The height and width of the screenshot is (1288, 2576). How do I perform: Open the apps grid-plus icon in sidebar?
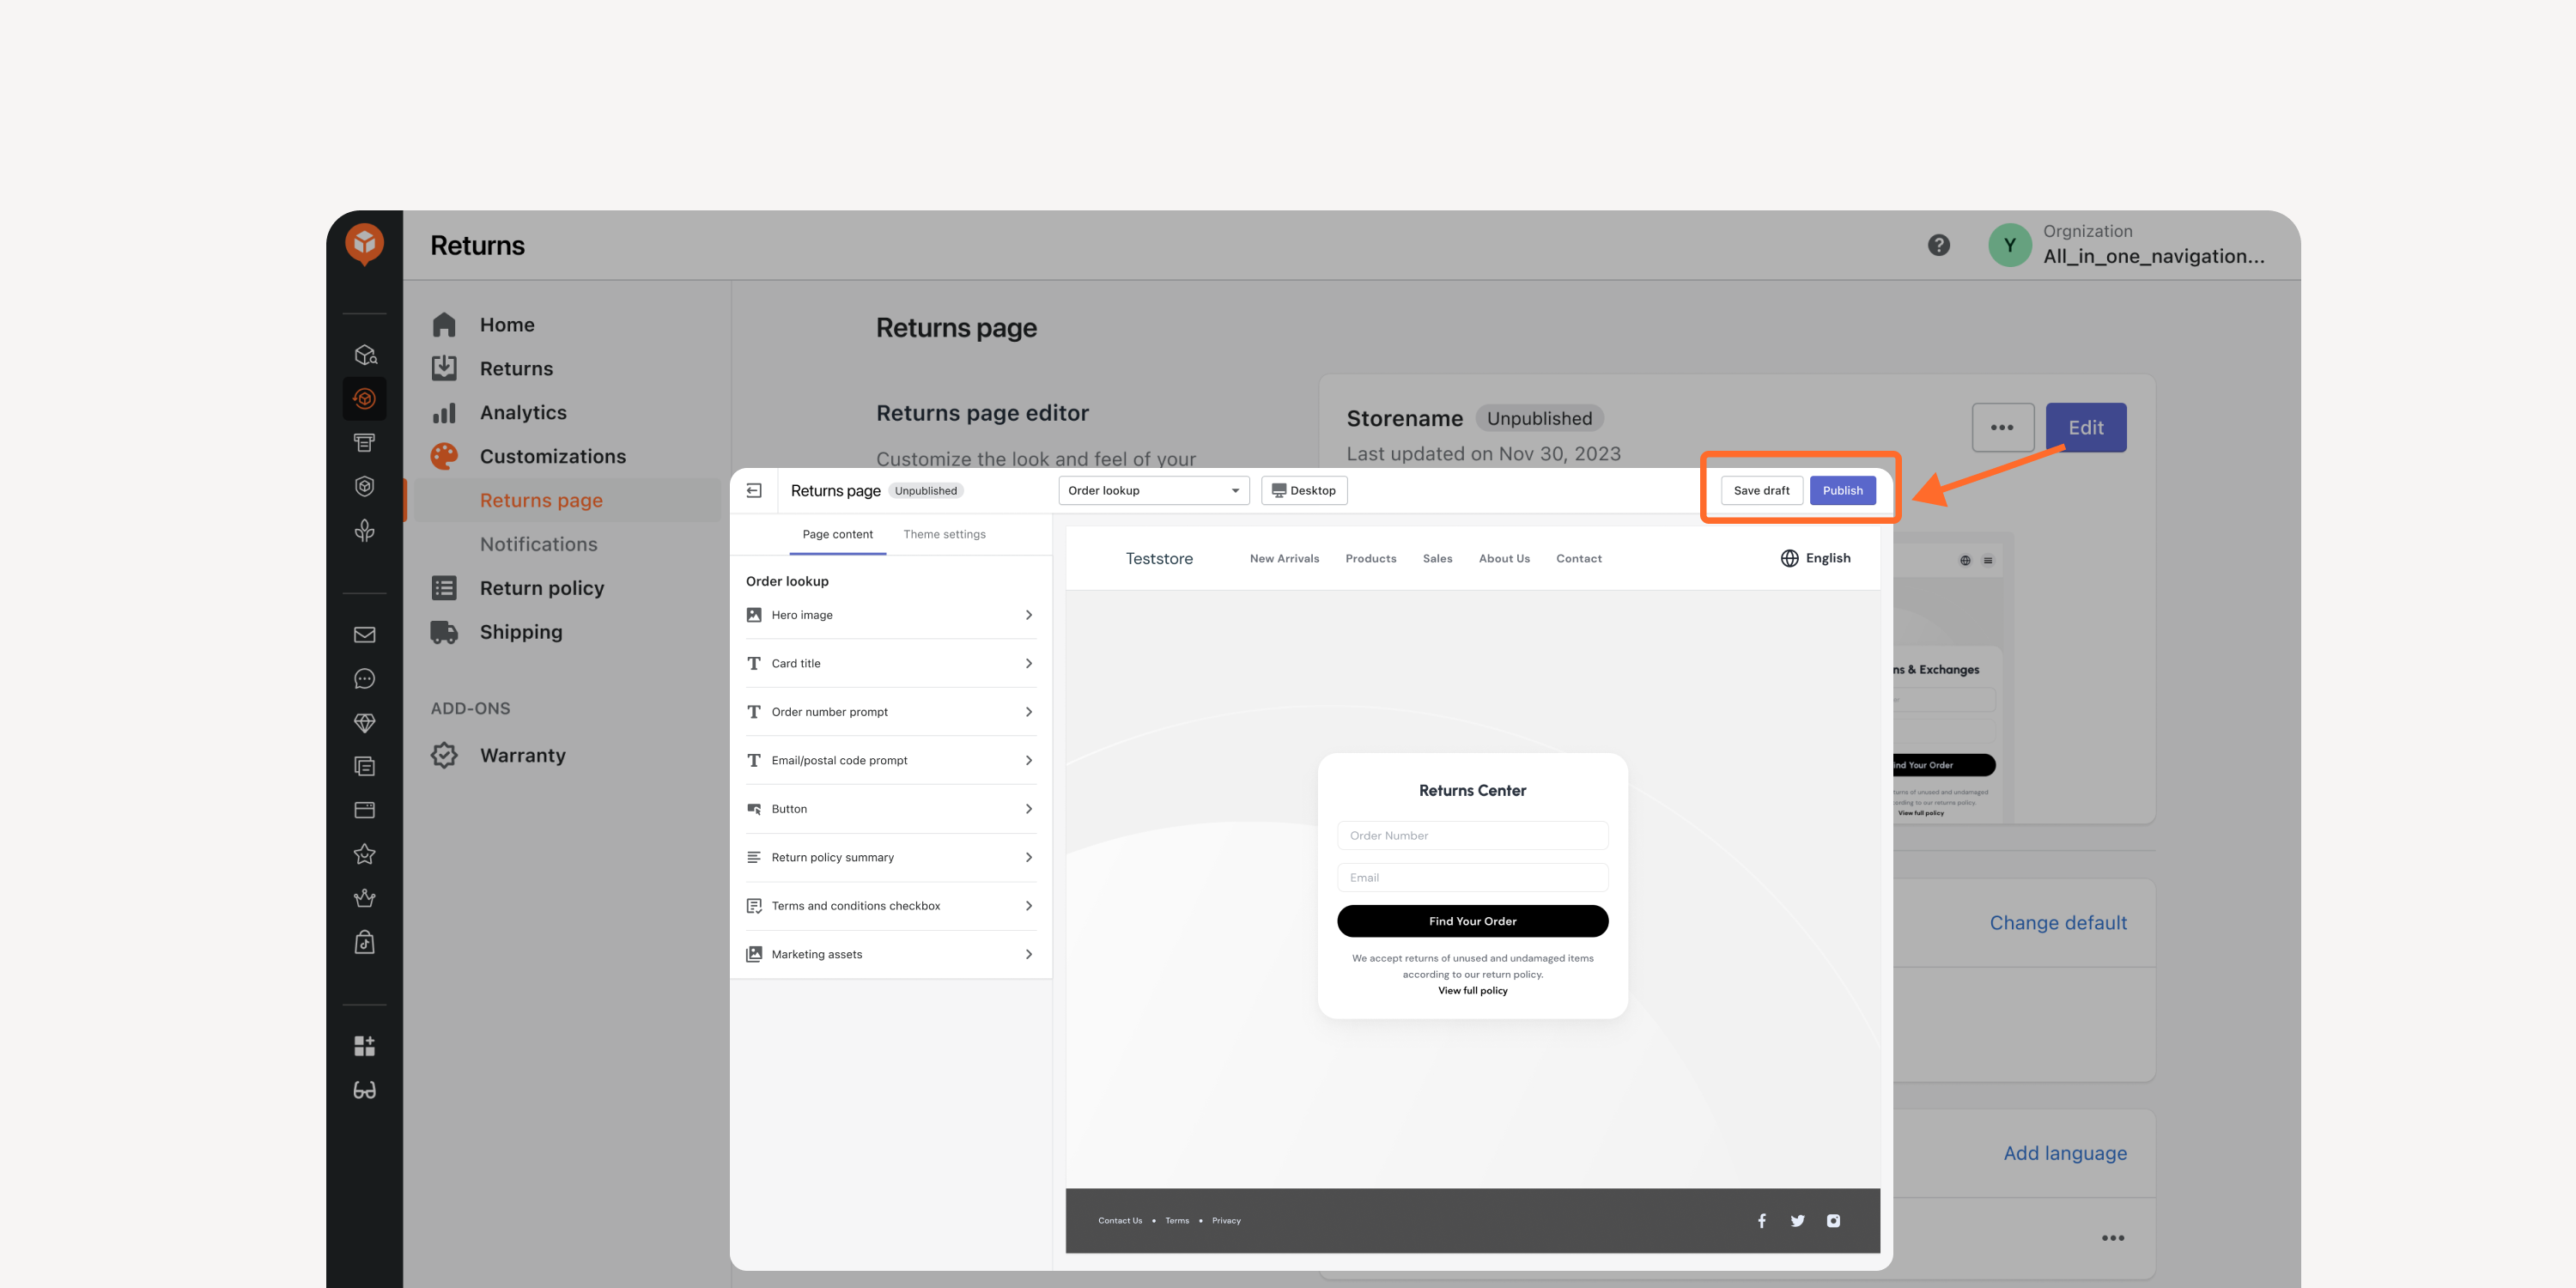tap(364, 1046)
